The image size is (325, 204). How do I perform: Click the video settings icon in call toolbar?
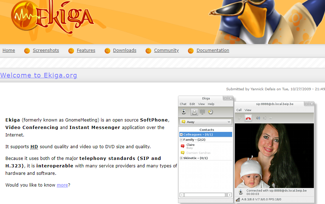tap(264, 118)
